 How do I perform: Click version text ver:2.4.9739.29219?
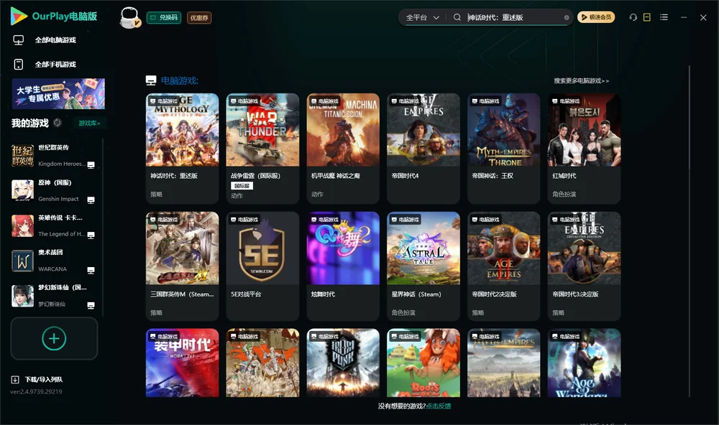pyautogui.click(x=36, y=392)
